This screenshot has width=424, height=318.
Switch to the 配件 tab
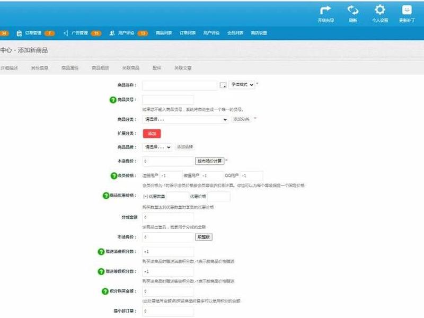pos(156,68)
